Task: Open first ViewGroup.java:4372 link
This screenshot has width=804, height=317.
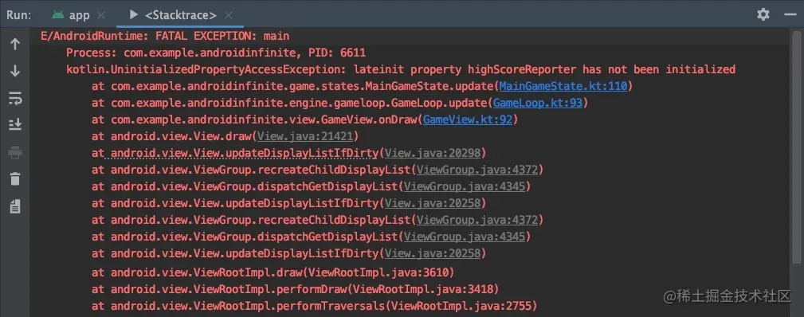Action: pos(477,170)
